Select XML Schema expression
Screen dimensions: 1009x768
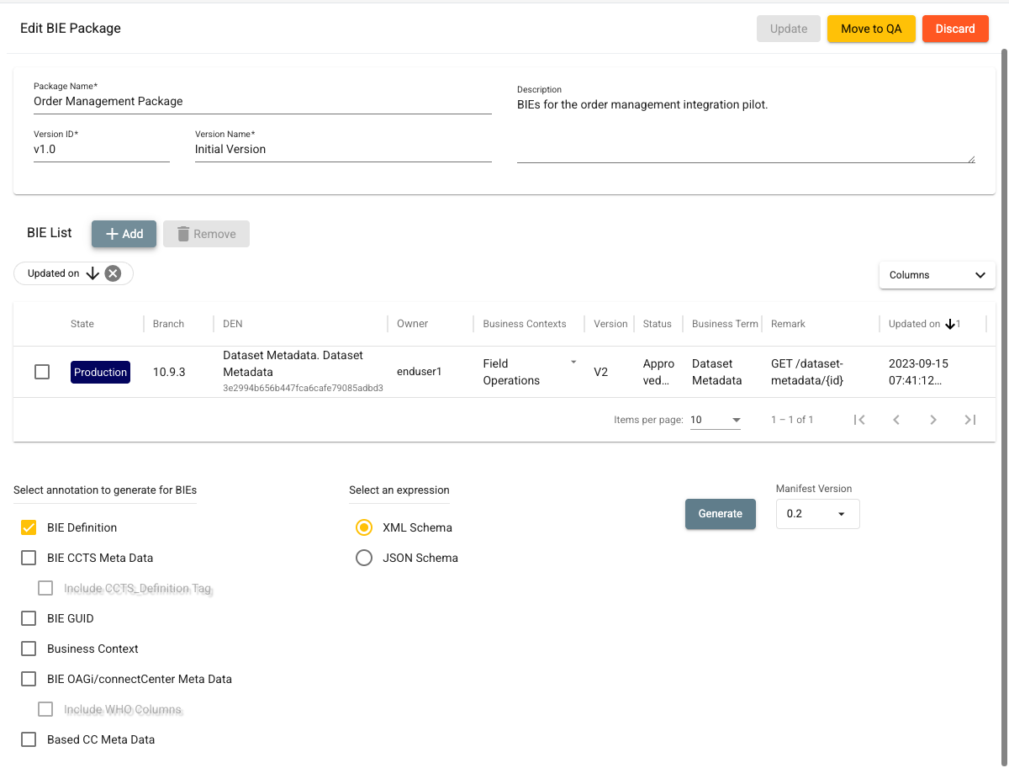coord(364,527)
